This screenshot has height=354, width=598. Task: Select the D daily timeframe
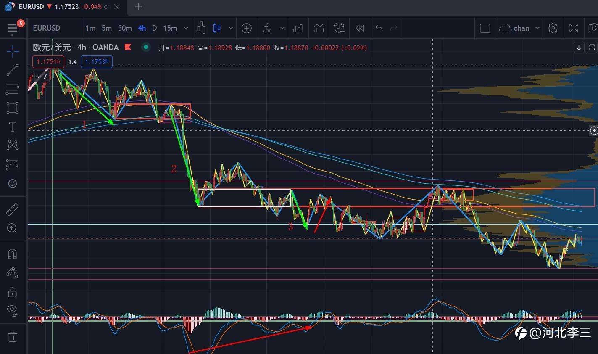[154, 28]
